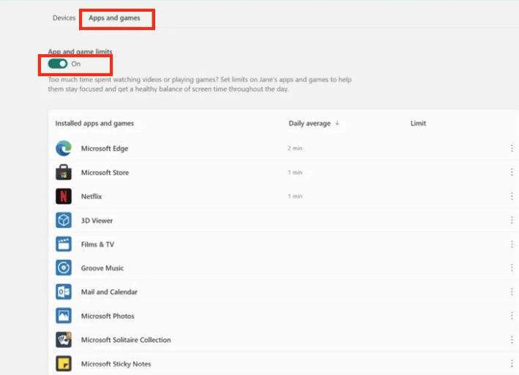Screen dimensions: 519x375
Task: Open more options for Microsoft Photos
Action: (x=512, y=316)
